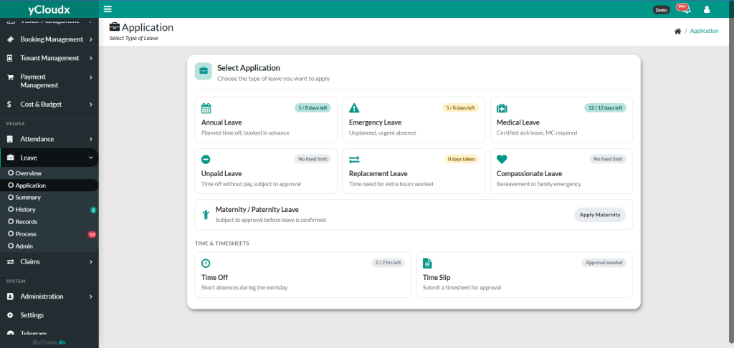Click the Cost & Budget dollar icon
Image resolution: width=734 pixels, height=348 pixels.
tap(10, 105)
